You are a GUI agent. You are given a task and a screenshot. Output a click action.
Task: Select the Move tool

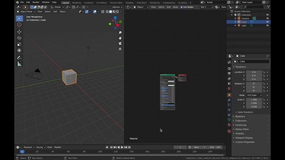[x=19, y=32]
